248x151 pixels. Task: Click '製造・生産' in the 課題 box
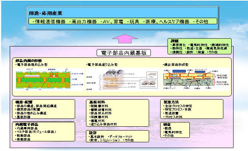pyautogui.click(x=194, y=48)
